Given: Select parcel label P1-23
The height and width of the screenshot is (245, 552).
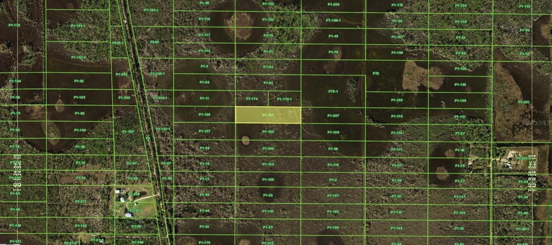Looking at the screenshot, I should [268, 195].
